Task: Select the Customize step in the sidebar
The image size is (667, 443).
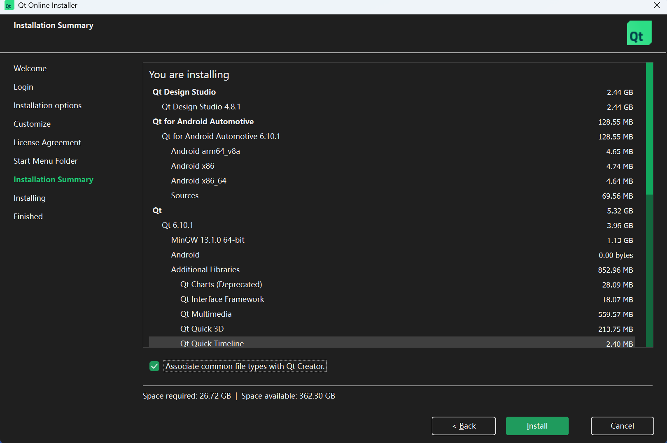Action: tap(32, 124)
